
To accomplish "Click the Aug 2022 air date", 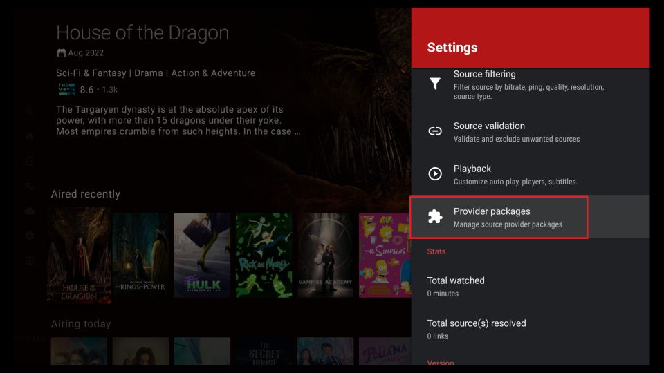I will click(x=86, y=53).
